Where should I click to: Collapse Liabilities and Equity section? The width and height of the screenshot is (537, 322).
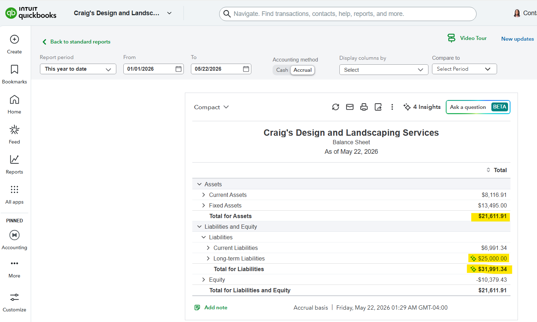[199, 227]
